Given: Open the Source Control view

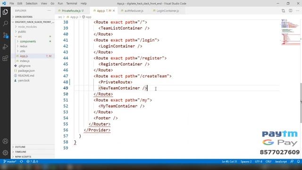Looking at the screenshot, I should [5, 35].
